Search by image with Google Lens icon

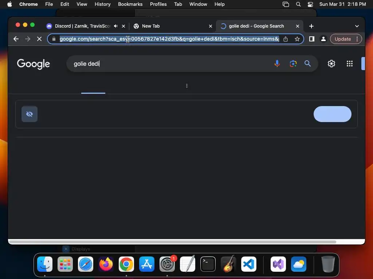point(293,64)
